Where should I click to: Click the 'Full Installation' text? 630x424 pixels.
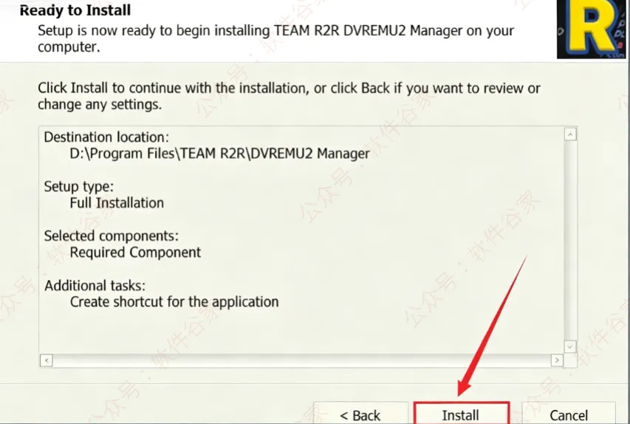(117, 203)
